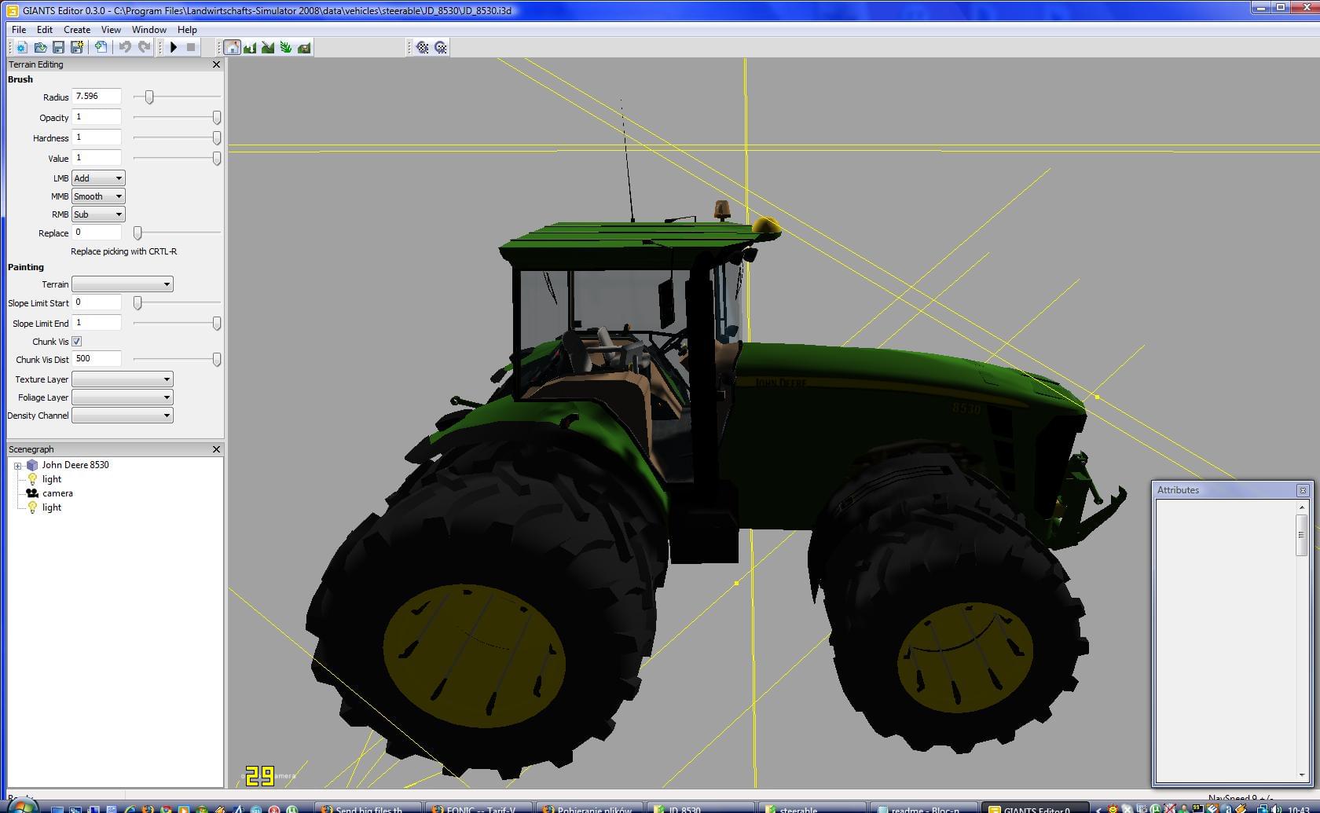Open the LMB Add dropdown
This screenshot has width=1320, height=813.
pos(98,178)
